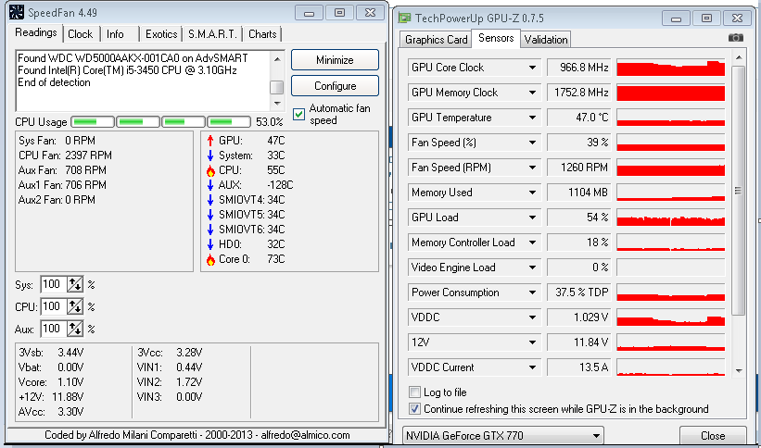Click the GPU Core Clock red graph
This screenshot has width=761, height=448.
[x=671, y=68]
